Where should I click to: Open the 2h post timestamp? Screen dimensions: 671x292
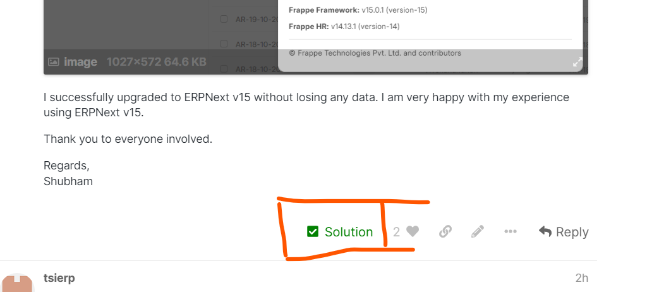[581, 278]
